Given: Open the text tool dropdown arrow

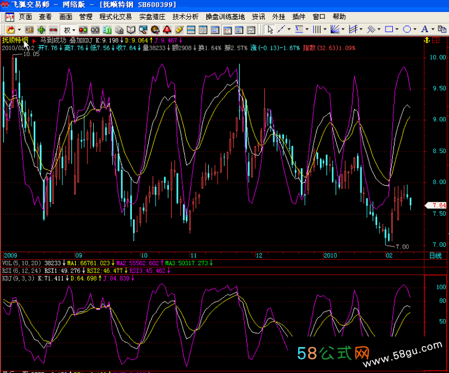Looking at the screenshot, I should click(x=433, y=29).
